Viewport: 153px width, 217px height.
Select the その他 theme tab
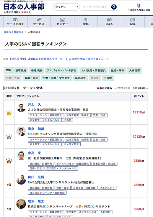pos(108,78)
